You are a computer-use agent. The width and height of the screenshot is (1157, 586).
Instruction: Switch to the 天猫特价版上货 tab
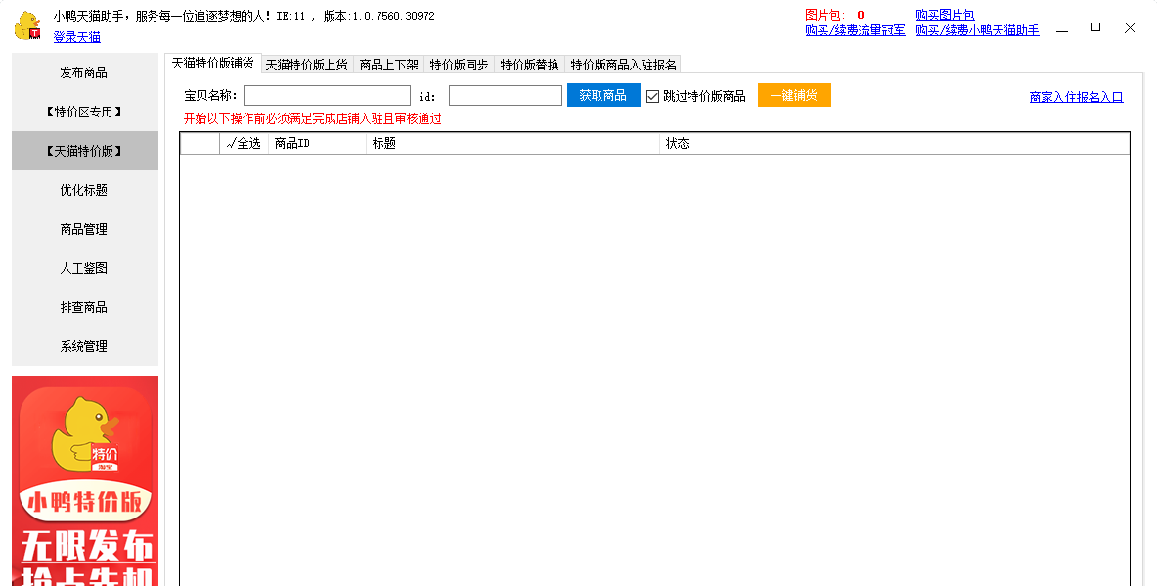point(307,65)
